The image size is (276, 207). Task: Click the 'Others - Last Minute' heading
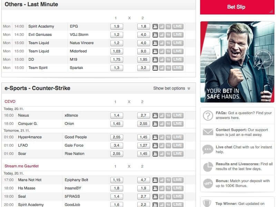[x=31, y=4]
